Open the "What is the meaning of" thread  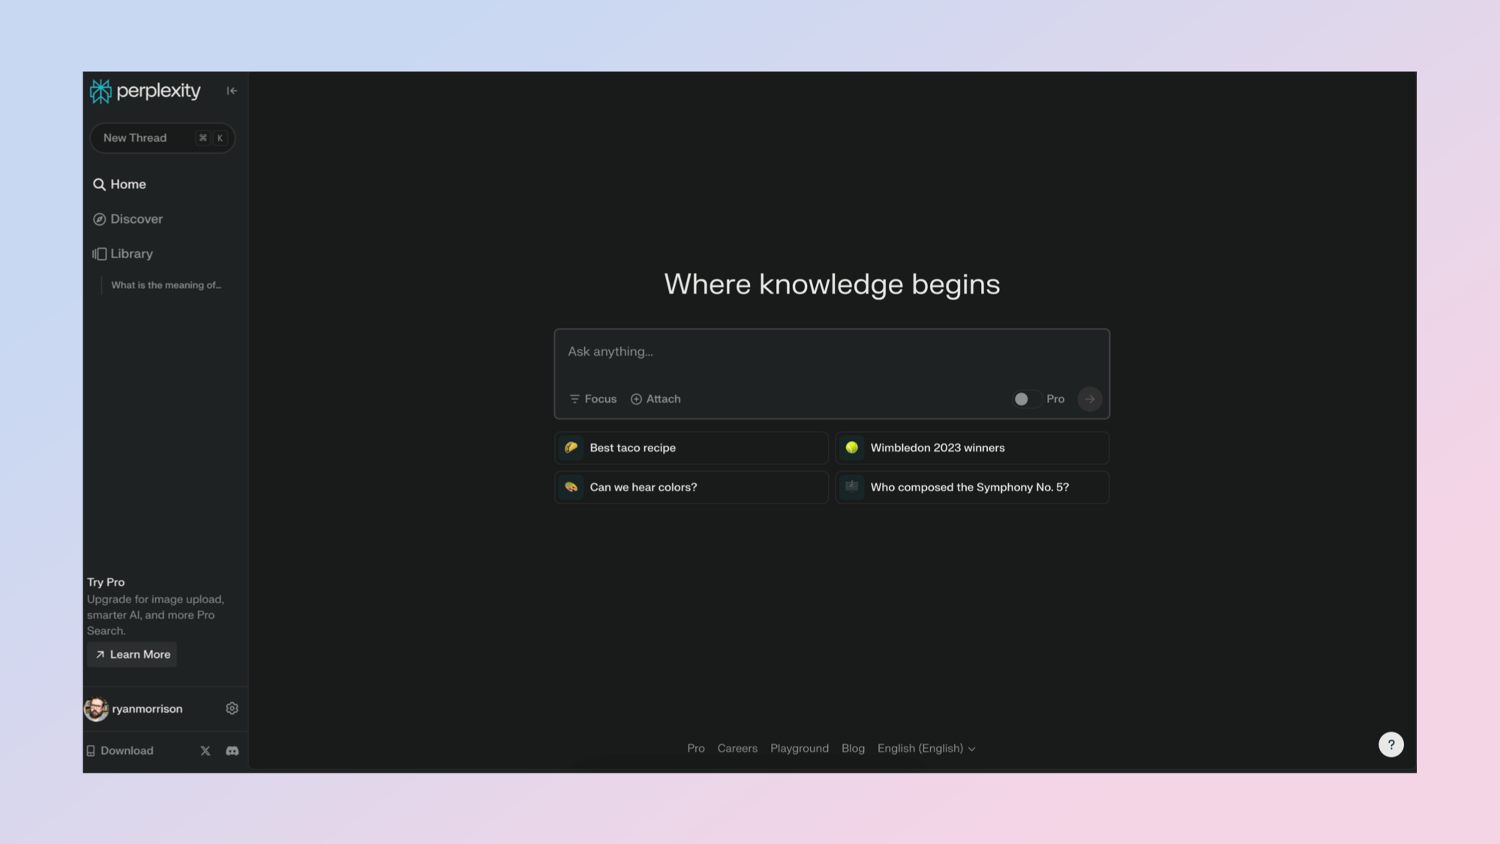click(166, 285)
